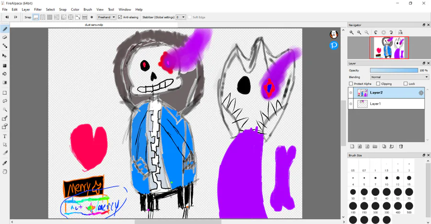Select the Gradient tool
This screenshot has height=224, width=431.
click(x=5, y=82)
